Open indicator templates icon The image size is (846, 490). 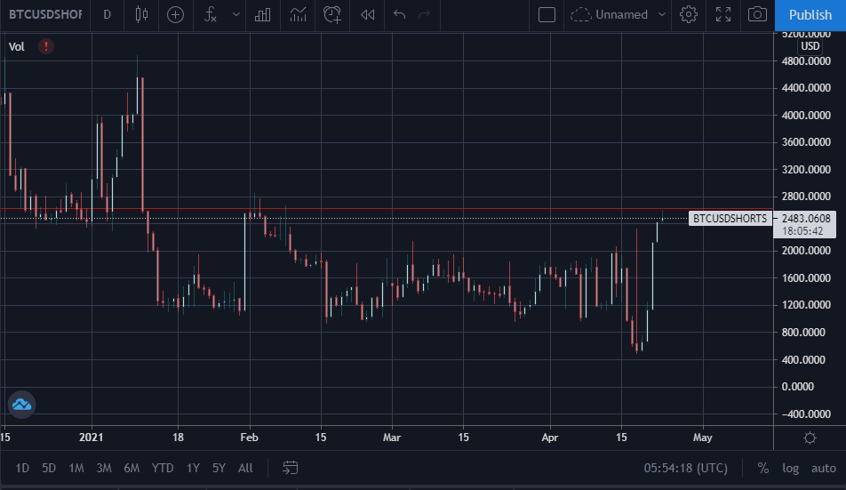(298, 14)
